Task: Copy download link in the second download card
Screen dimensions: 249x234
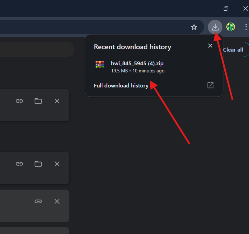Action: pyautogui.click(x=20, y=164)
